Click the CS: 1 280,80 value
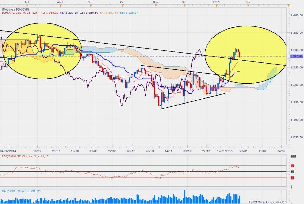 pos(89,13)
